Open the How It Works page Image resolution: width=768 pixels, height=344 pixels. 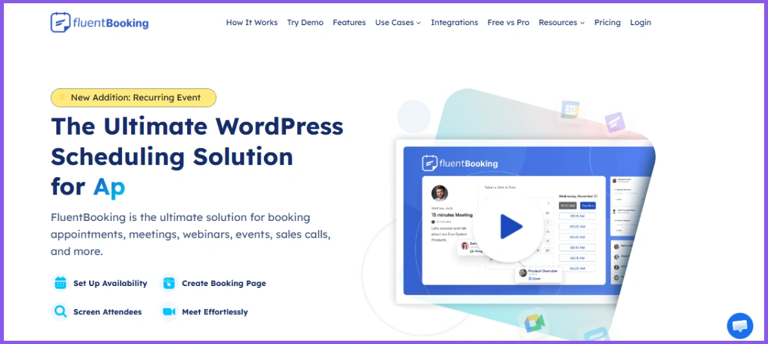coord(252,23)
